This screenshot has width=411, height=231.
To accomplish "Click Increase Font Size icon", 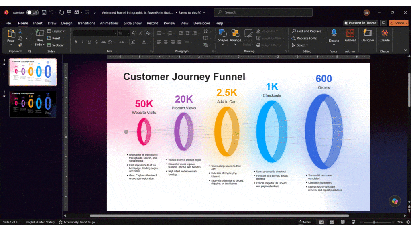I will 134,33.
